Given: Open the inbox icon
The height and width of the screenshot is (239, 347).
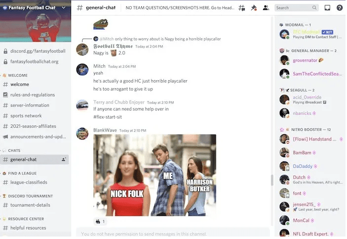Looking at the screenshot, I should tap(327, 8).
